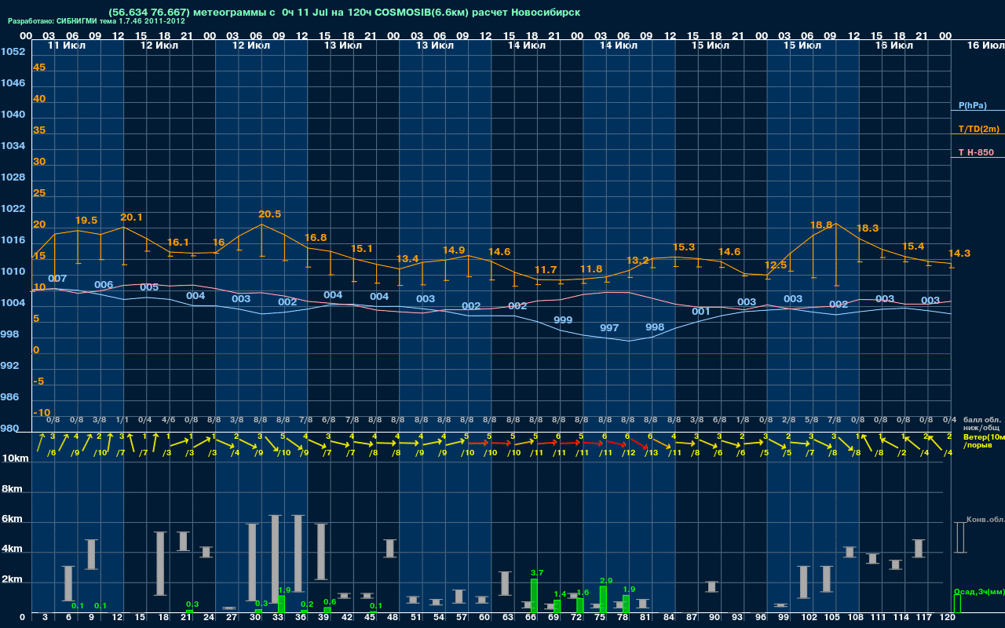This screenshot has height=628, width=1005.
Task: Click the 001 pressure label
Action: 701,312
